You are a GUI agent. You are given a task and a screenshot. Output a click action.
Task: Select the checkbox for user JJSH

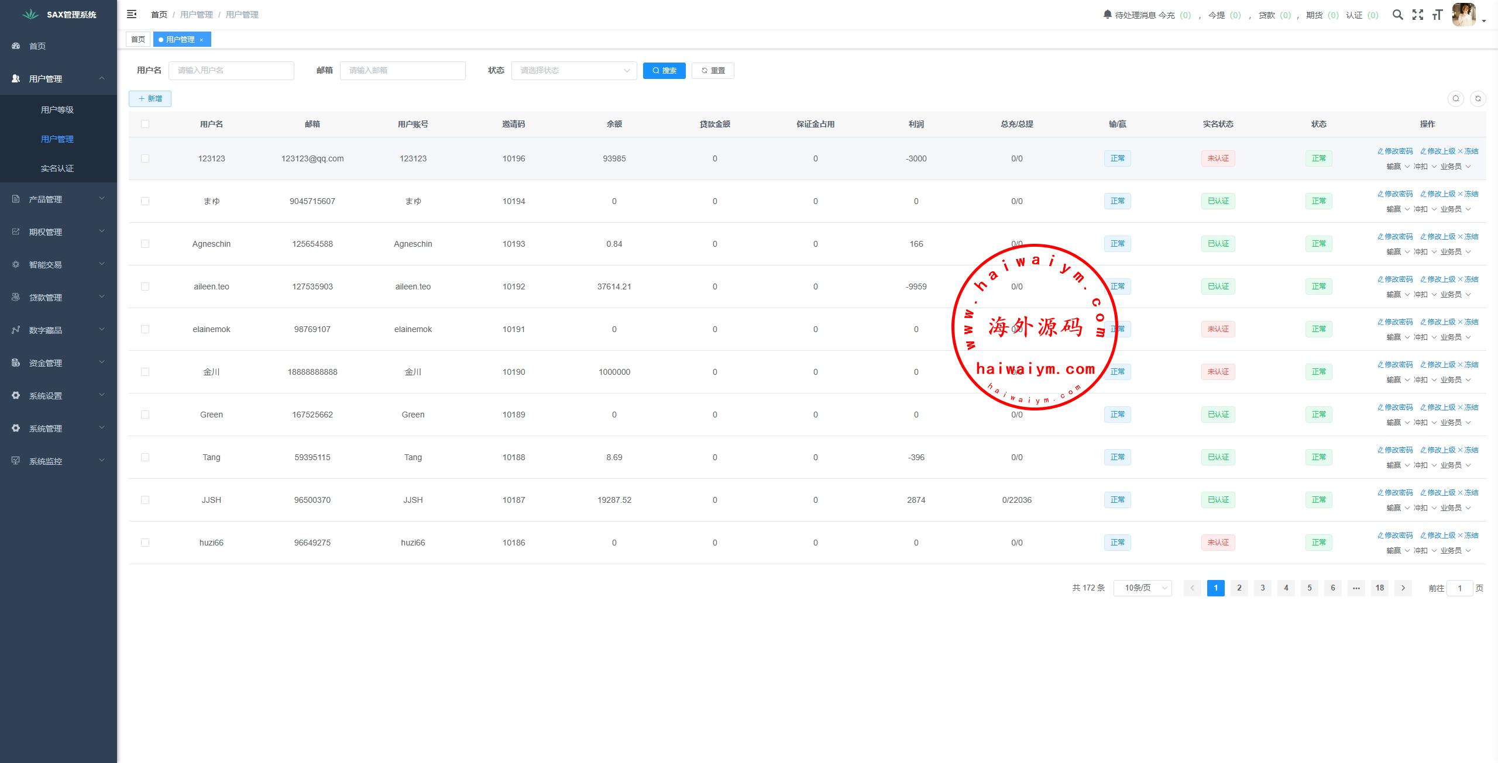pos(145,500)
